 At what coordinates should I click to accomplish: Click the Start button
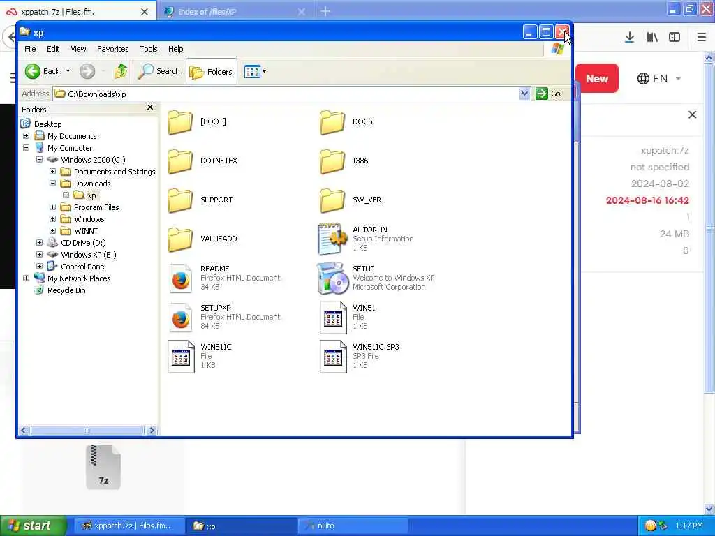tap(34, 526)
